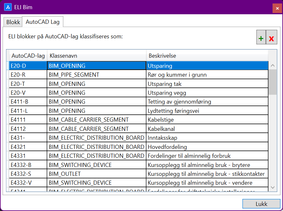Click BIM_PIPE_SEGMENT class name cell
The image size is (283, 211).
click(96, 75)
